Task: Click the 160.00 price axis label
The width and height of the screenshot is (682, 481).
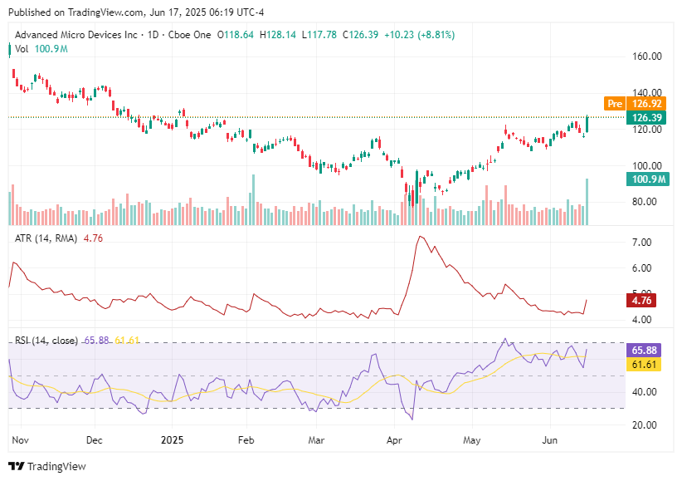Action: click(647, 56)
